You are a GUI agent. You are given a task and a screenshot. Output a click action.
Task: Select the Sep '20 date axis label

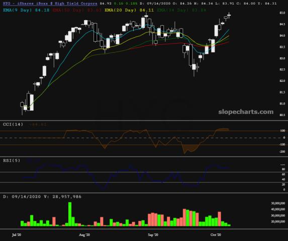click(153, 235)
